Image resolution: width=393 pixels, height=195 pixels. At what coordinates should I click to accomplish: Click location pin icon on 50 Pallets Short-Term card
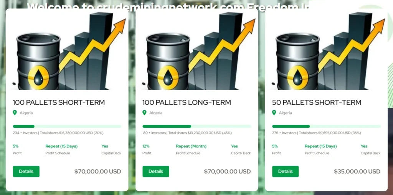[x=274, y=112]
